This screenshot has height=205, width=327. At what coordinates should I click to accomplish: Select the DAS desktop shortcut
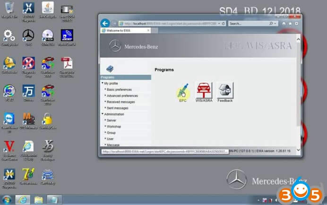tap(28, 37)
